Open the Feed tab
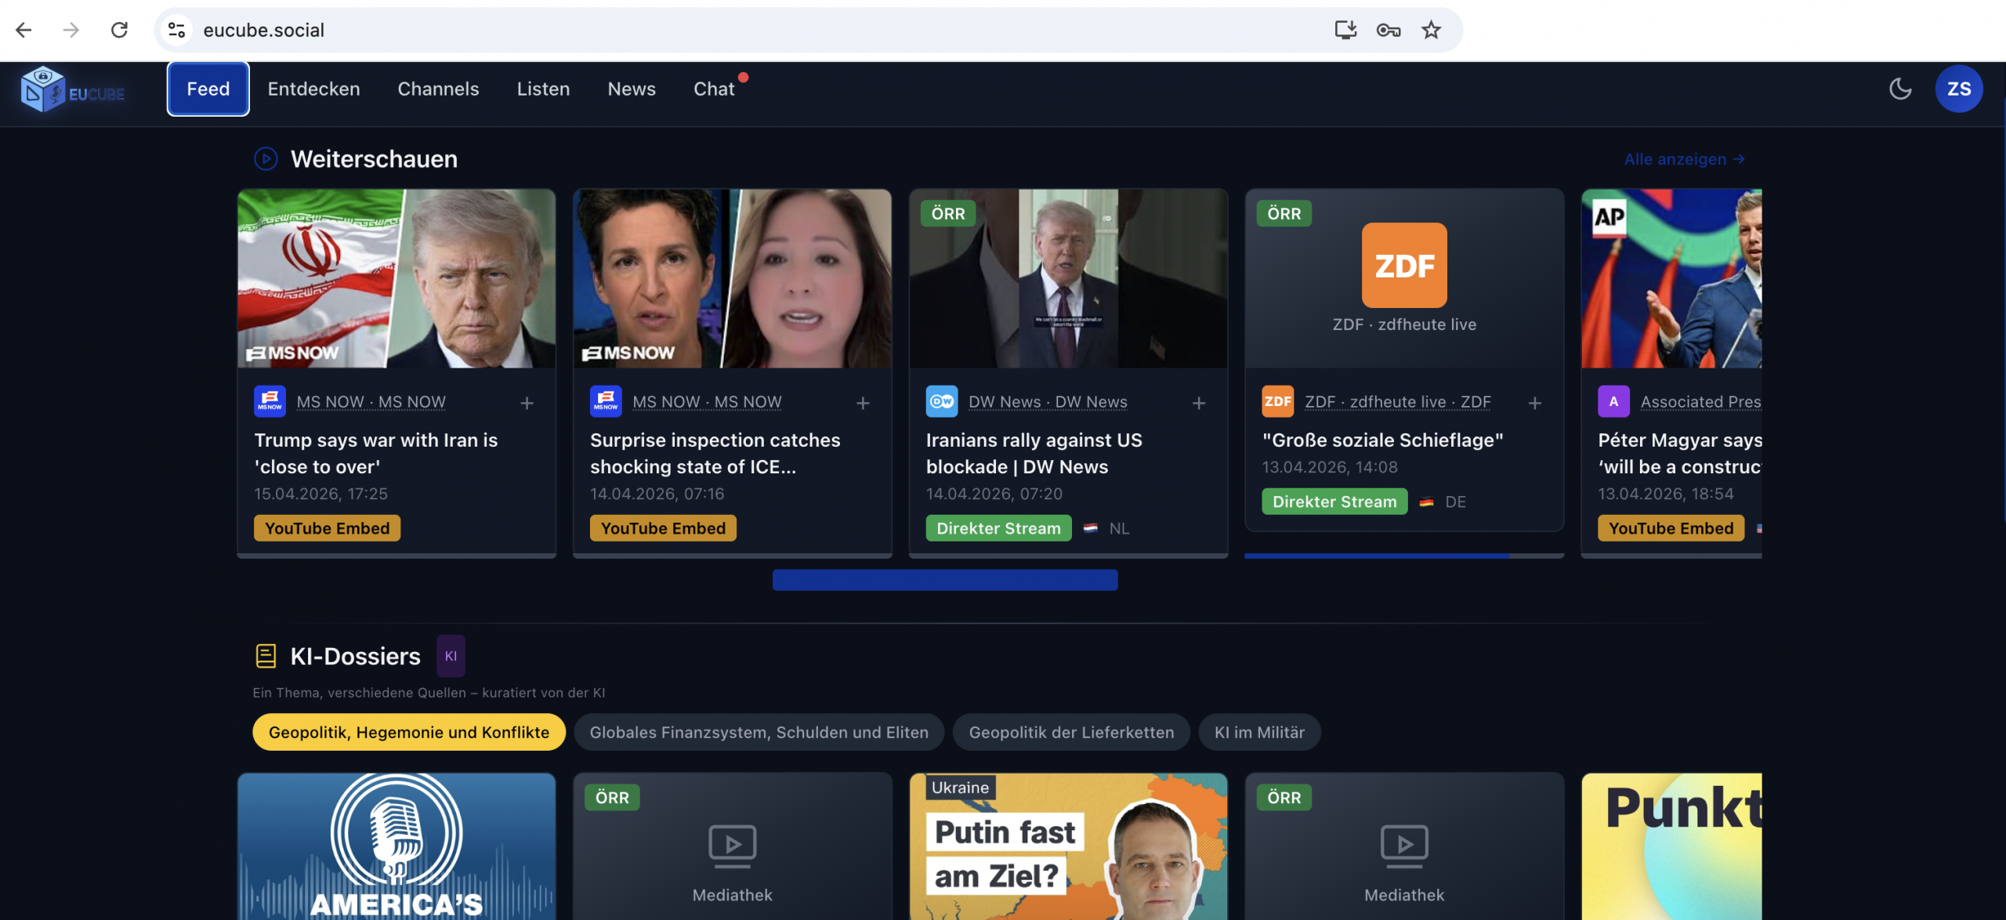 [208, 89]
